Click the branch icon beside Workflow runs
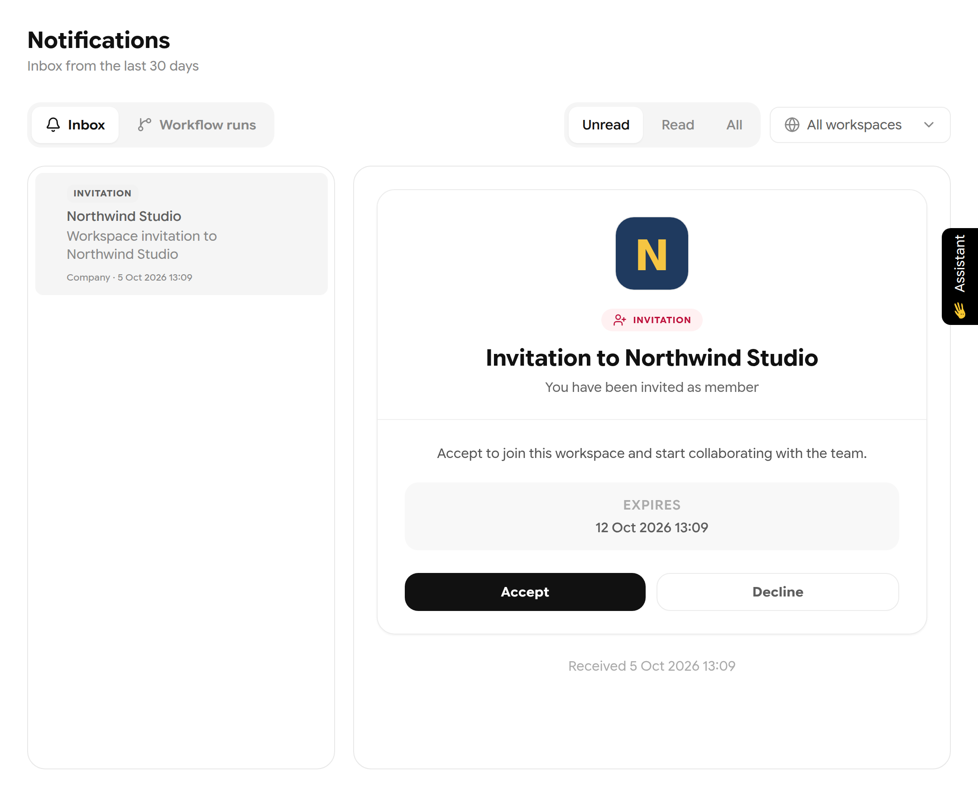Viewport: 978px width, 792px height. [x=145, y=124]
